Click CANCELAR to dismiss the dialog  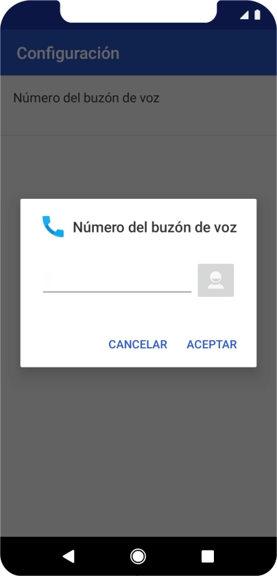pyautogui.click(x=138, y=344)
